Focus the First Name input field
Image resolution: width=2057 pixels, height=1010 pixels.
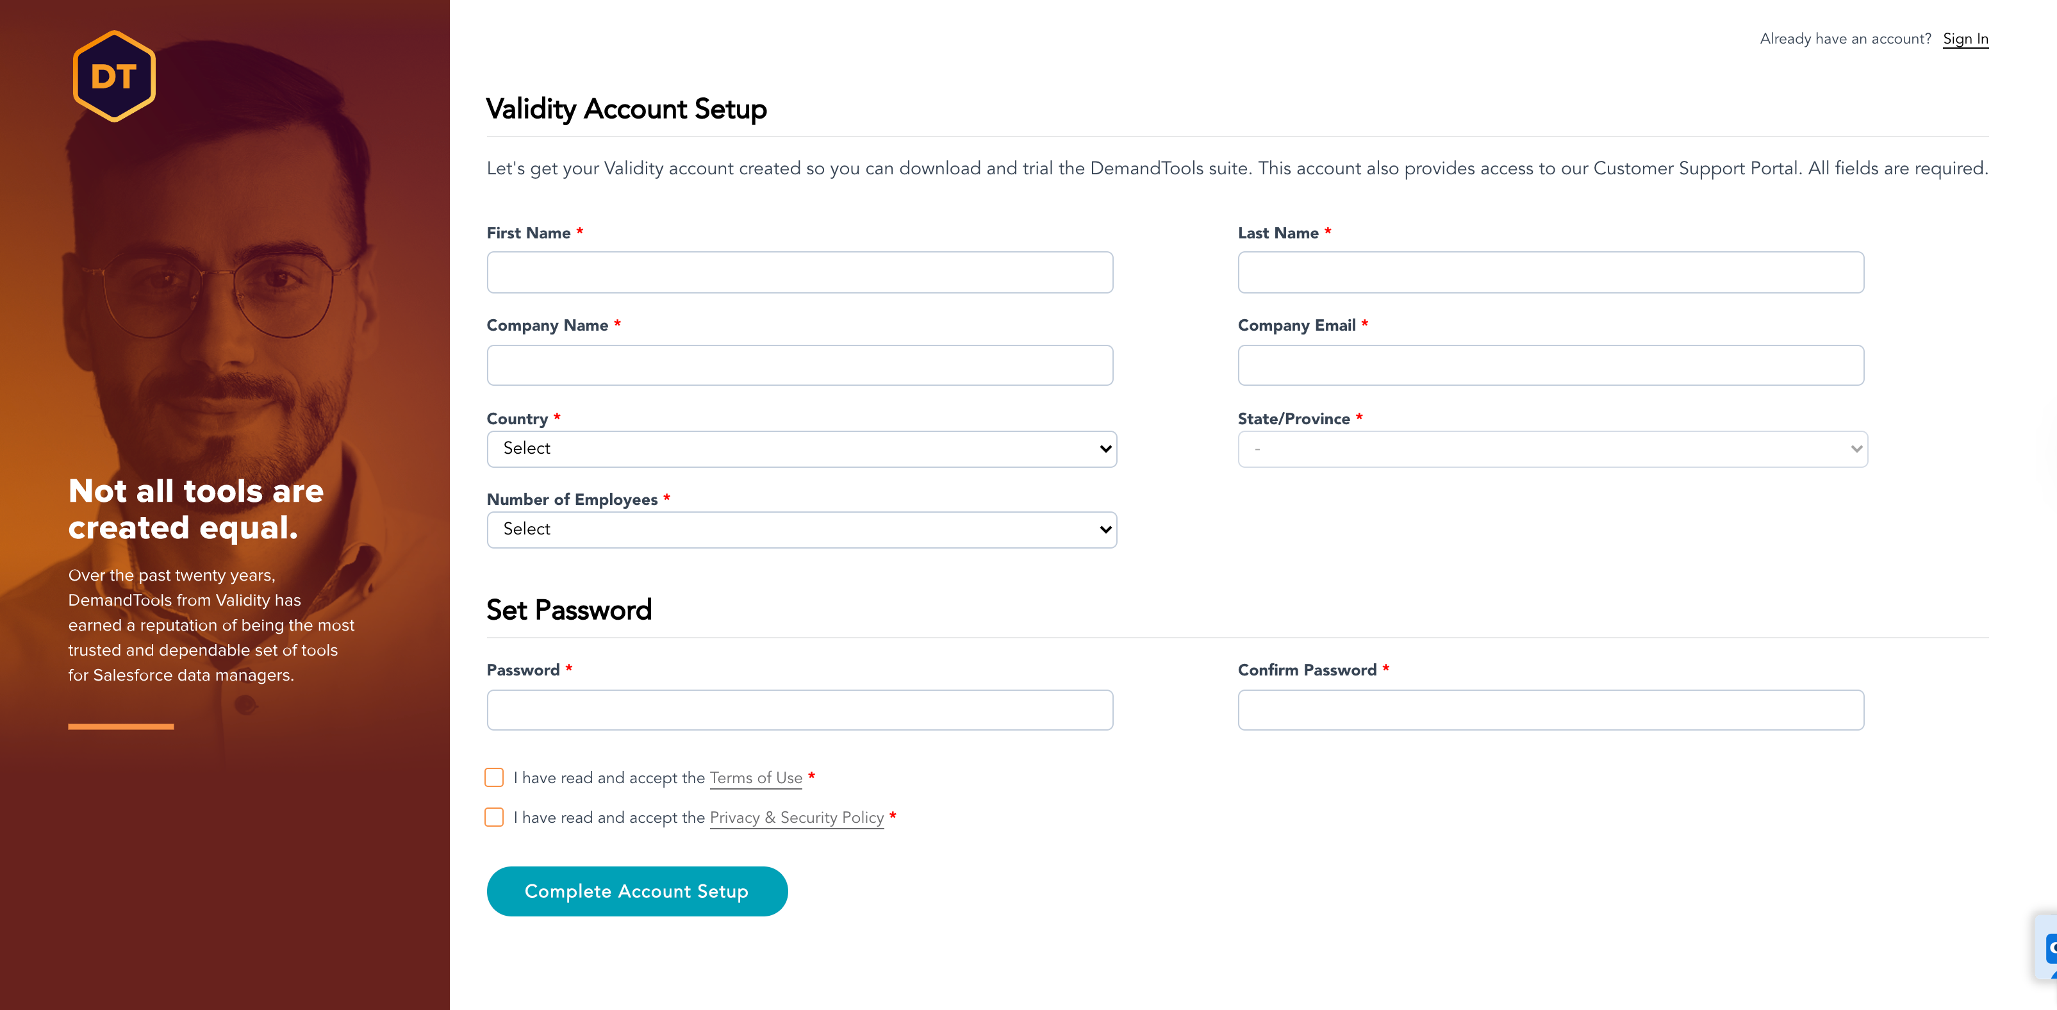(x=800, y=272)
